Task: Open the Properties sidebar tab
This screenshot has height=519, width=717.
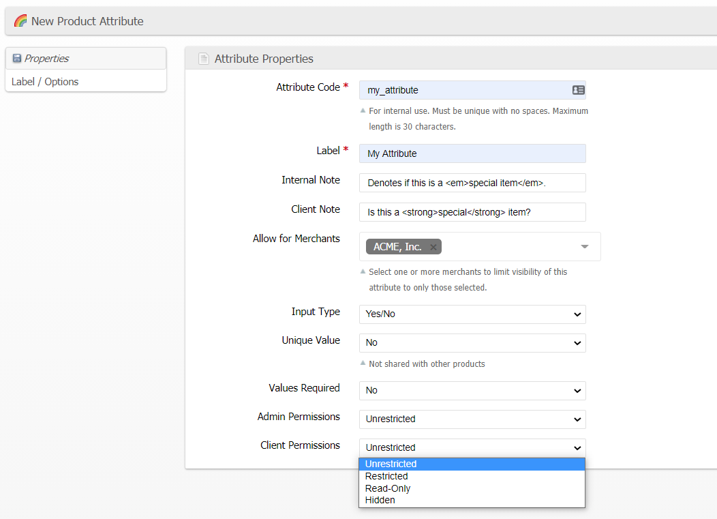Action: [46, 59]
